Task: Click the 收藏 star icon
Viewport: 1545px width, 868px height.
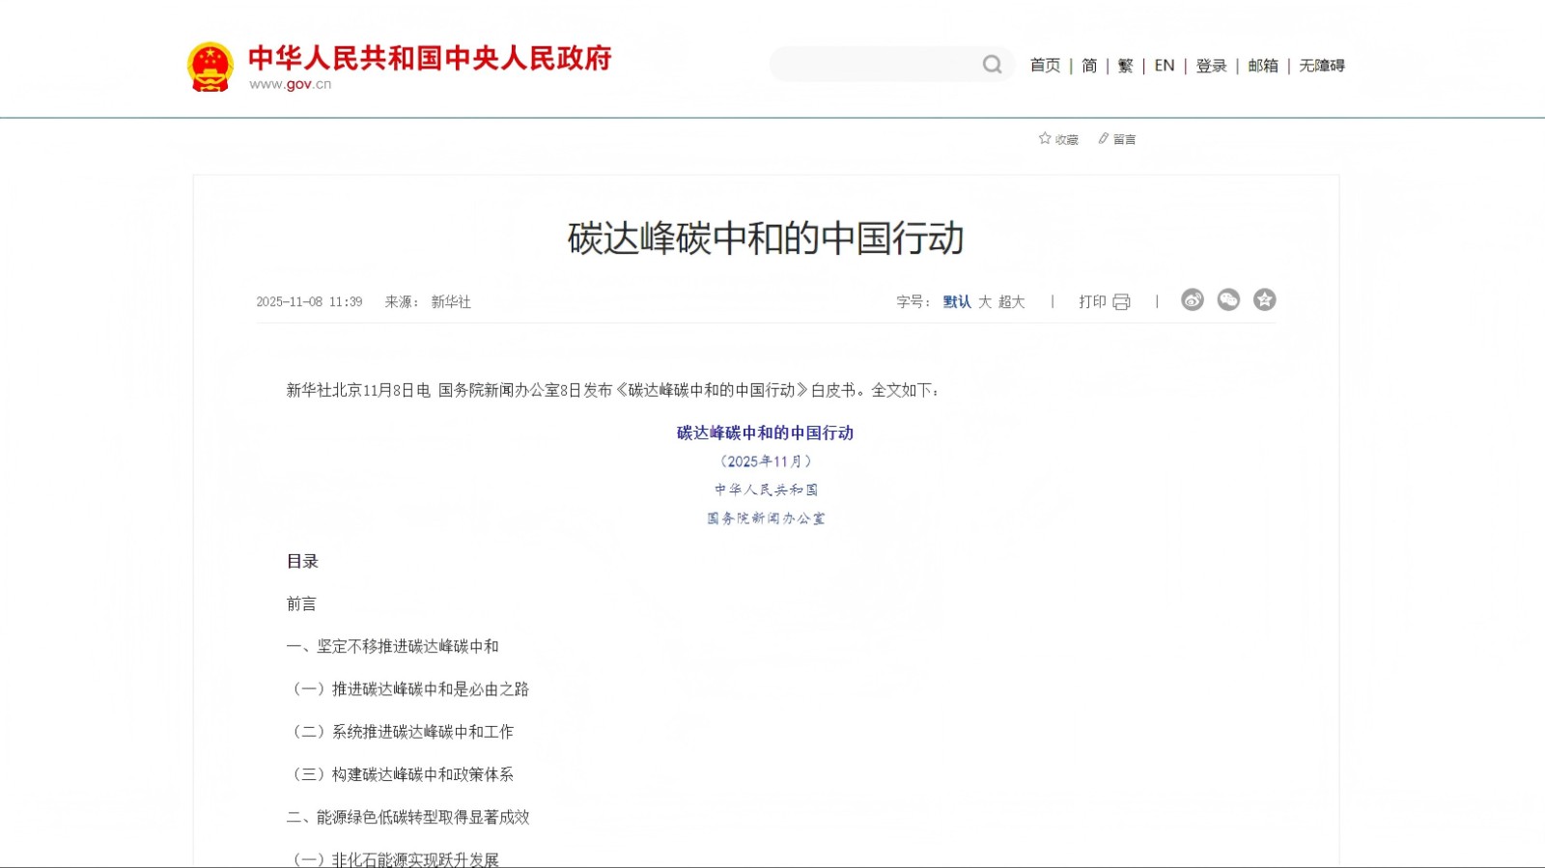Action: tap(1045, 139)
